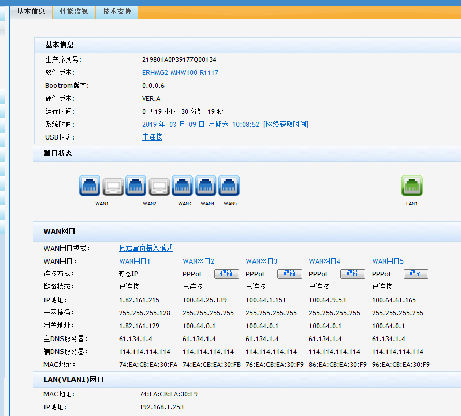Click the gray port icon right of WAN2
The height and width of the screenshot is (416, 461).
(159, 186)
